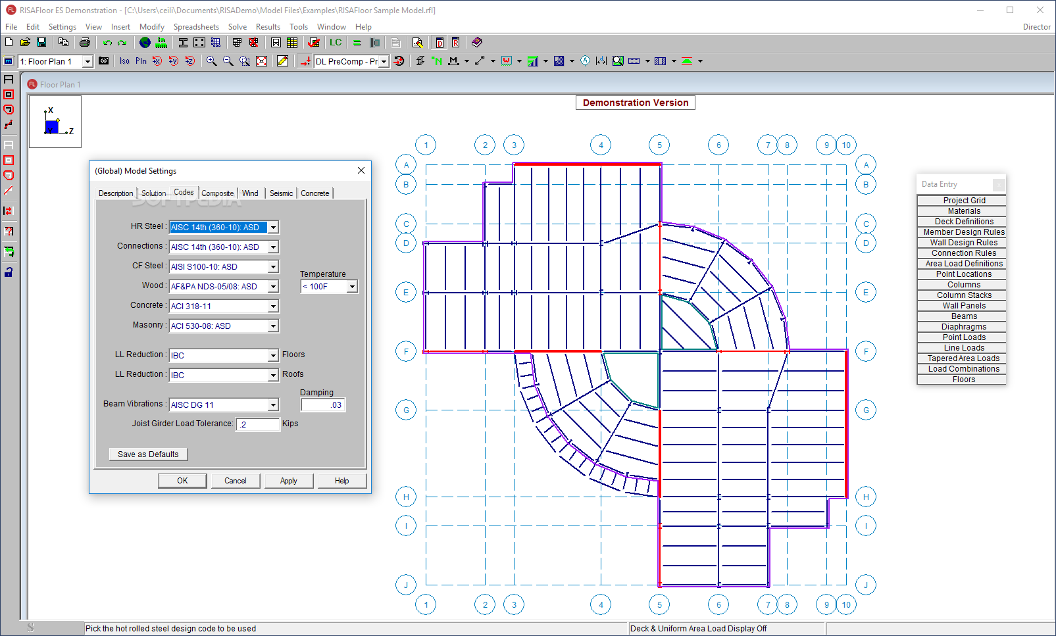
Task: Rotate view about the Y axis
Action: coord(174,61)
